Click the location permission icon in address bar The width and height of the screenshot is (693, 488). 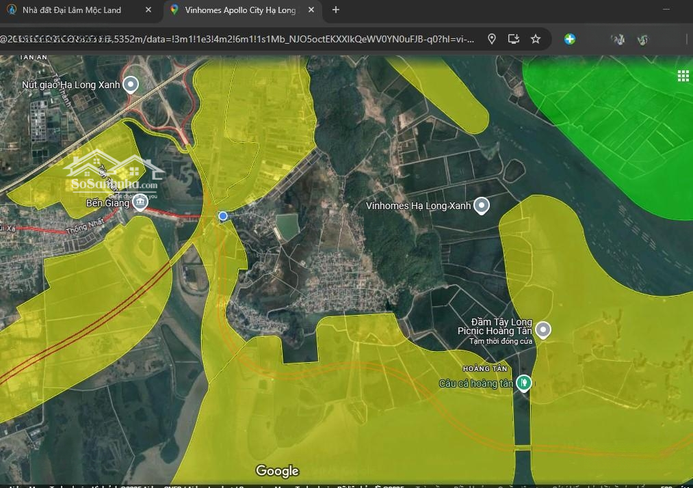click(491, 40)
